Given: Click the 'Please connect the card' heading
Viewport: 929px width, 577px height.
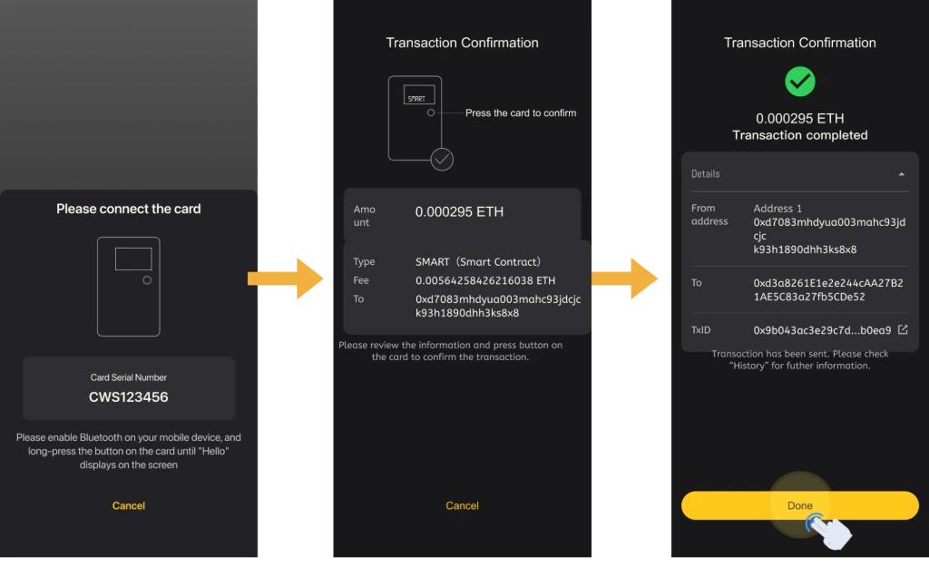Looking at the screenshot, I should (x=129, y=209).
